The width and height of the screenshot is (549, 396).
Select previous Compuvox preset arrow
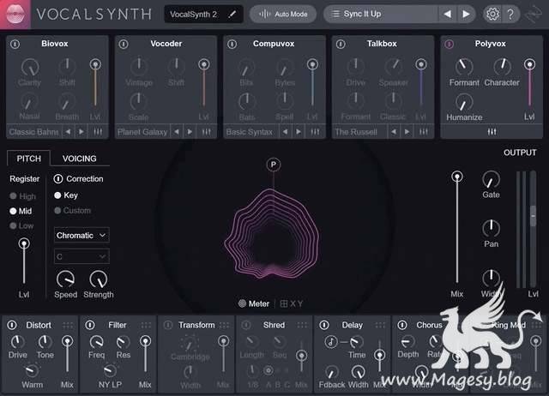click(286, 132)
